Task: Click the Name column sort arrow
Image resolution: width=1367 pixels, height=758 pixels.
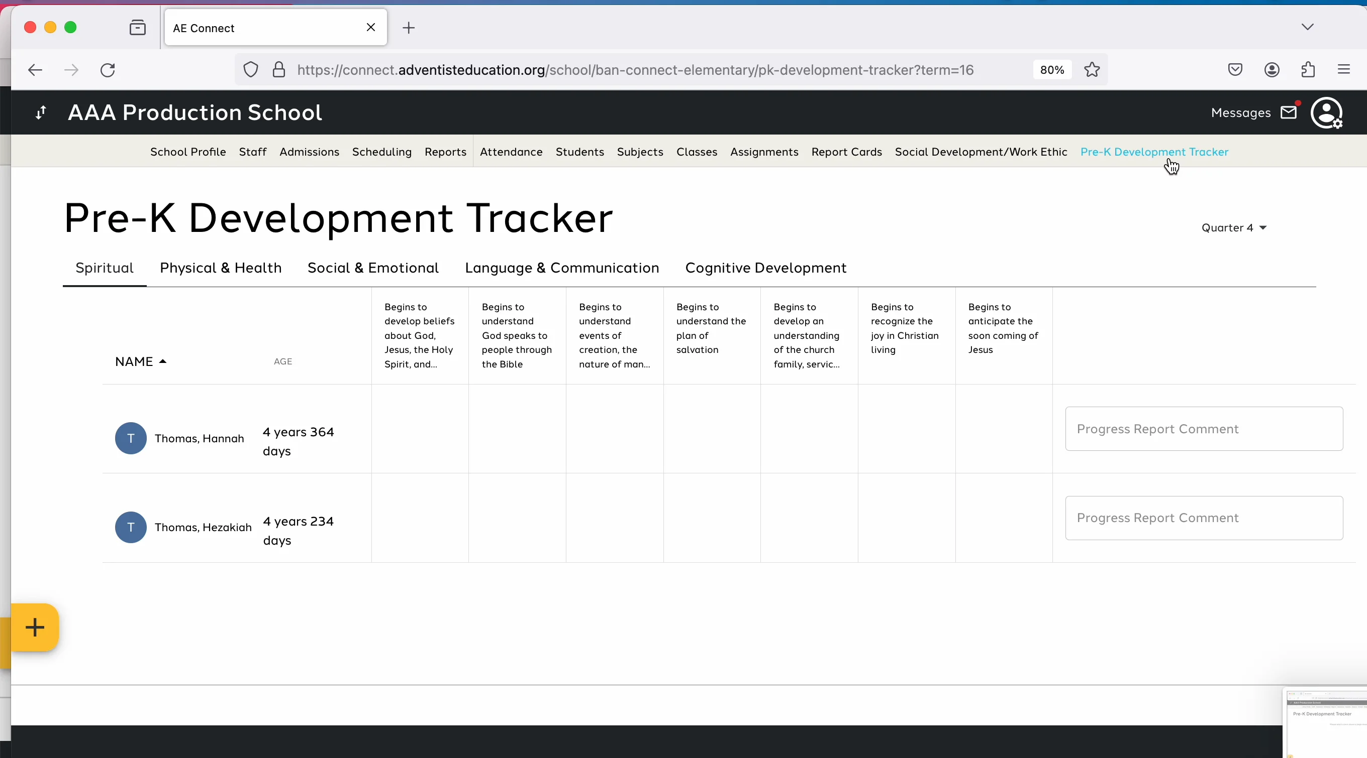Action: click(162, 361)
